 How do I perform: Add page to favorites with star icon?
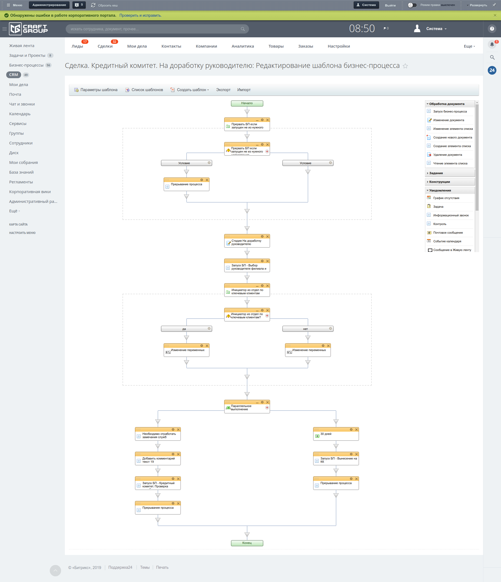(405, 66)
